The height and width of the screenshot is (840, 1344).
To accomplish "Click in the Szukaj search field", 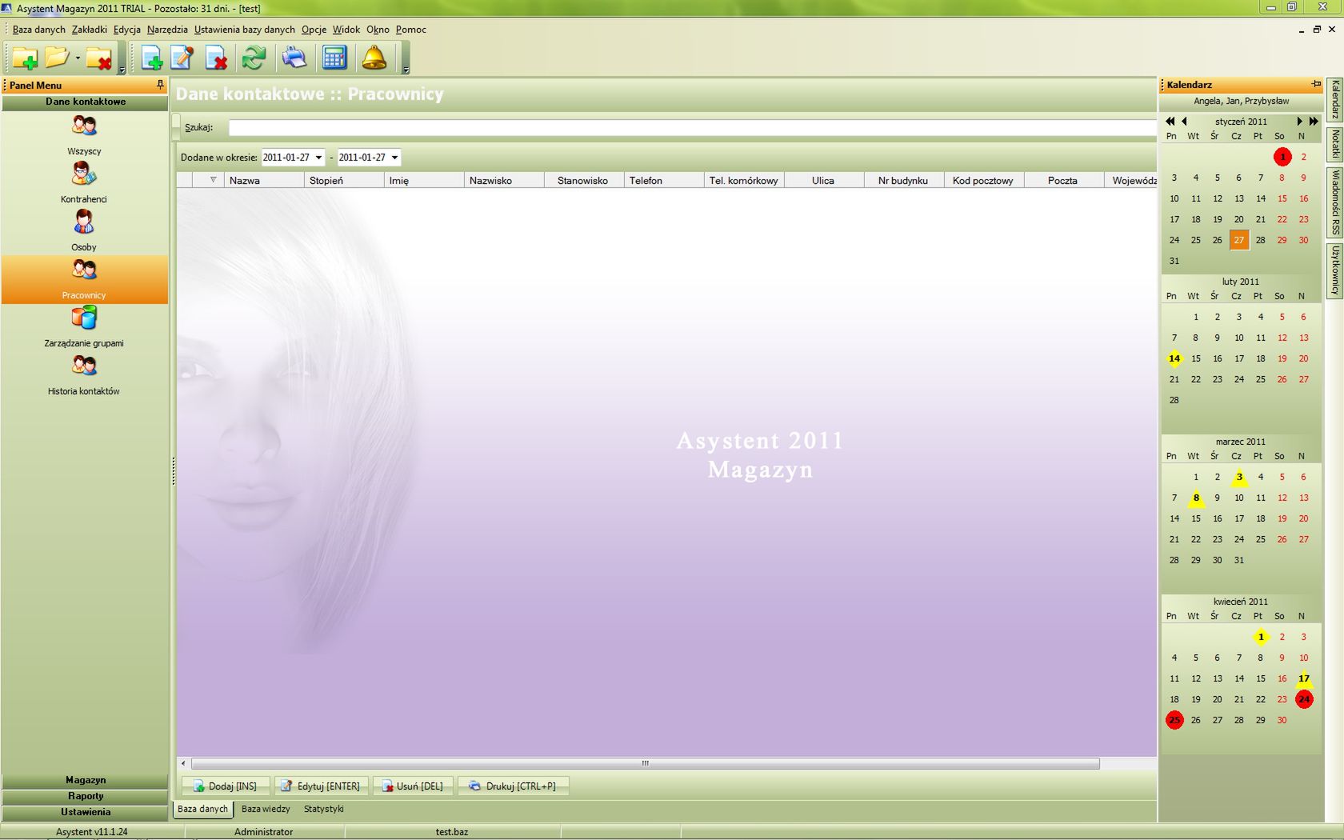I will pyautogui.click(x=692, y=127).
